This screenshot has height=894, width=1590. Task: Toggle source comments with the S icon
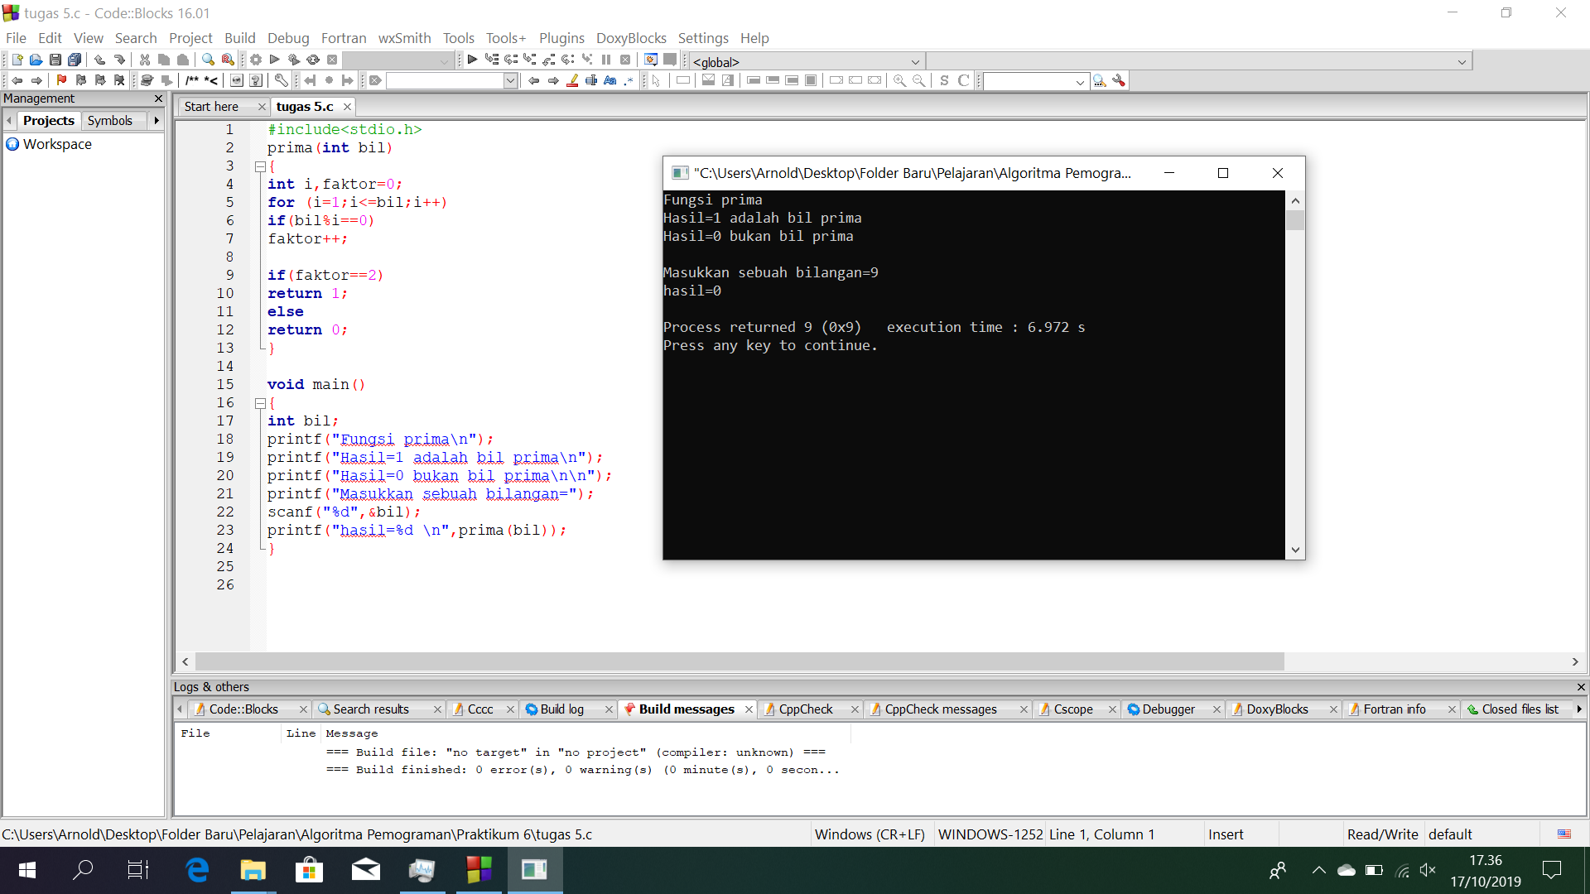pos(944,80)
